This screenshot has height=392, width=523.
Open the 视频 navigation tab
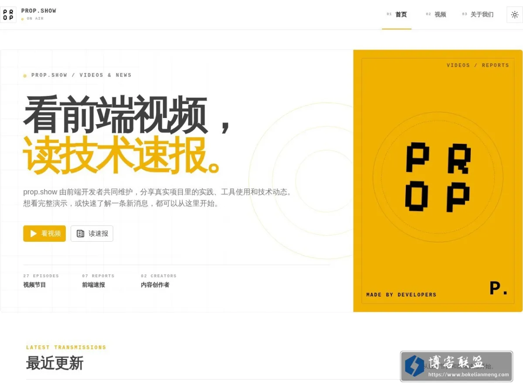point(436,15)
